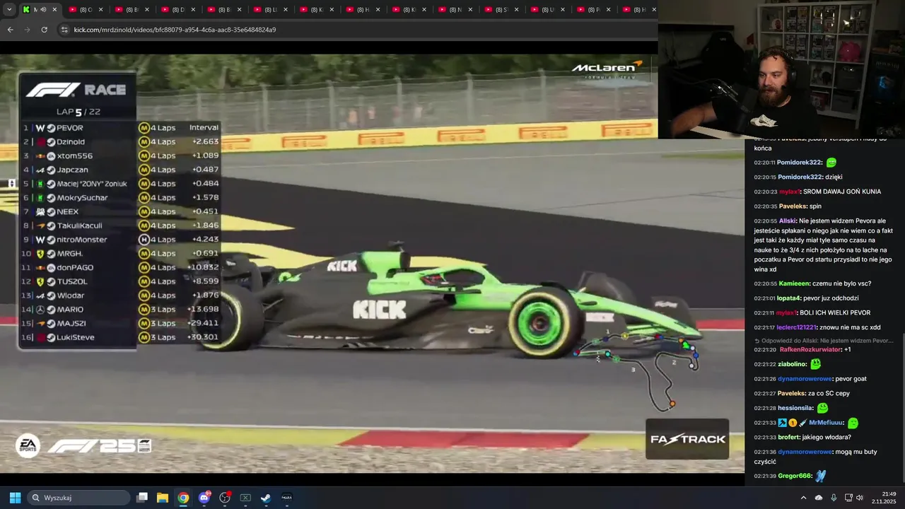
Task: Open Task View from the taskbar
Action: coord(142,498)
